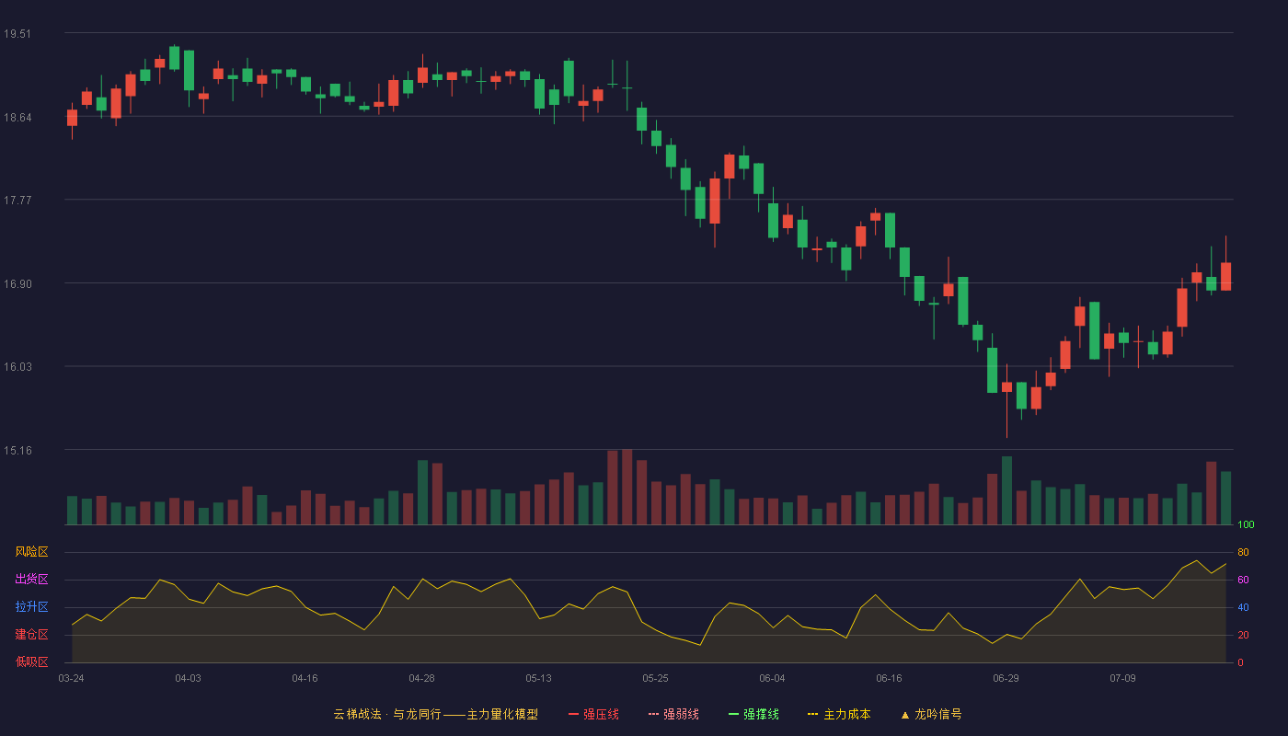
Task: Click the 18.64 price axis label
Action: tap(17, 117)
